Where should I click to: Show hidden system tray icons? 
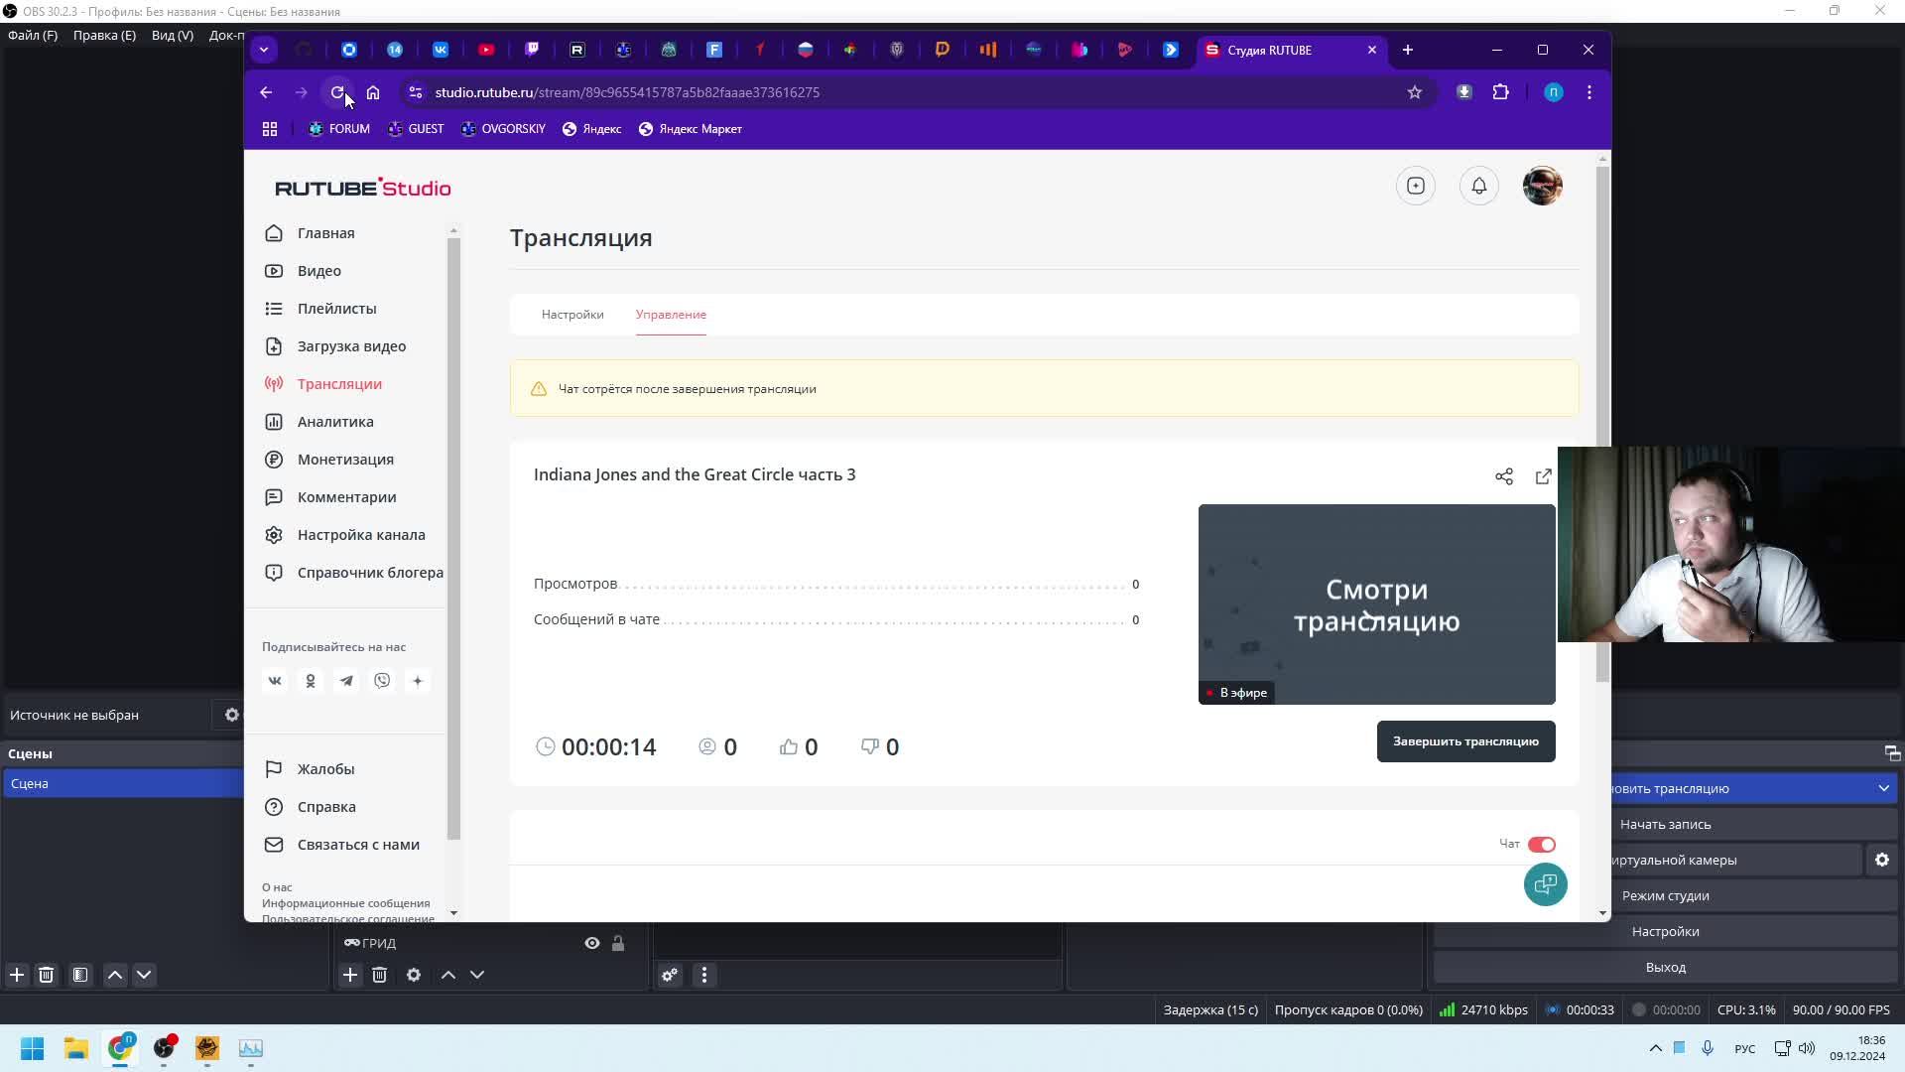(x=1655, y=1048)
